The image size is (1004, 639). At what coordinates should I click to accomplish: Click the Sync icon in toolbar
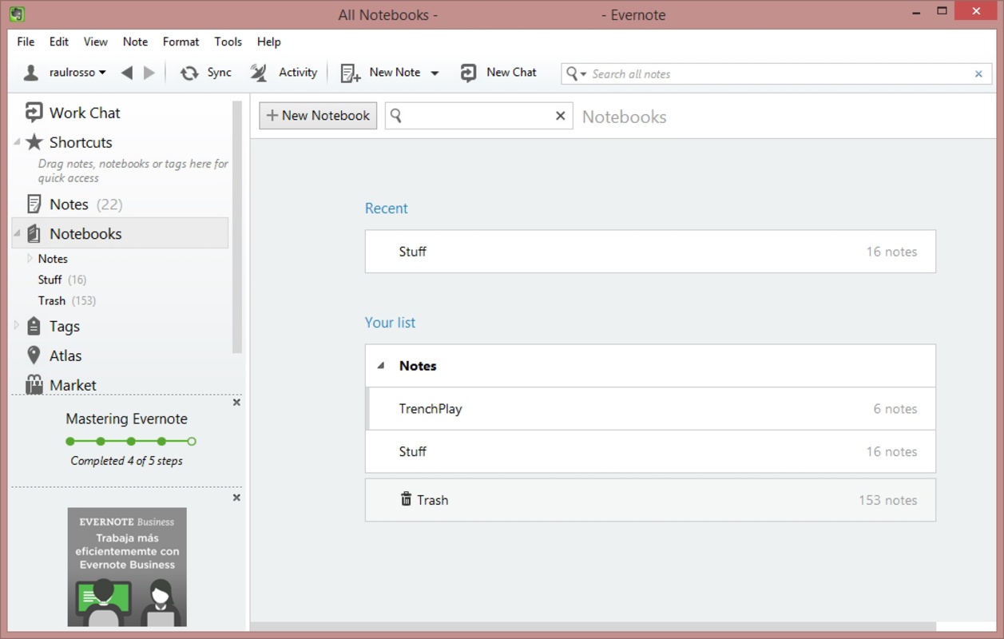point(189,73)
